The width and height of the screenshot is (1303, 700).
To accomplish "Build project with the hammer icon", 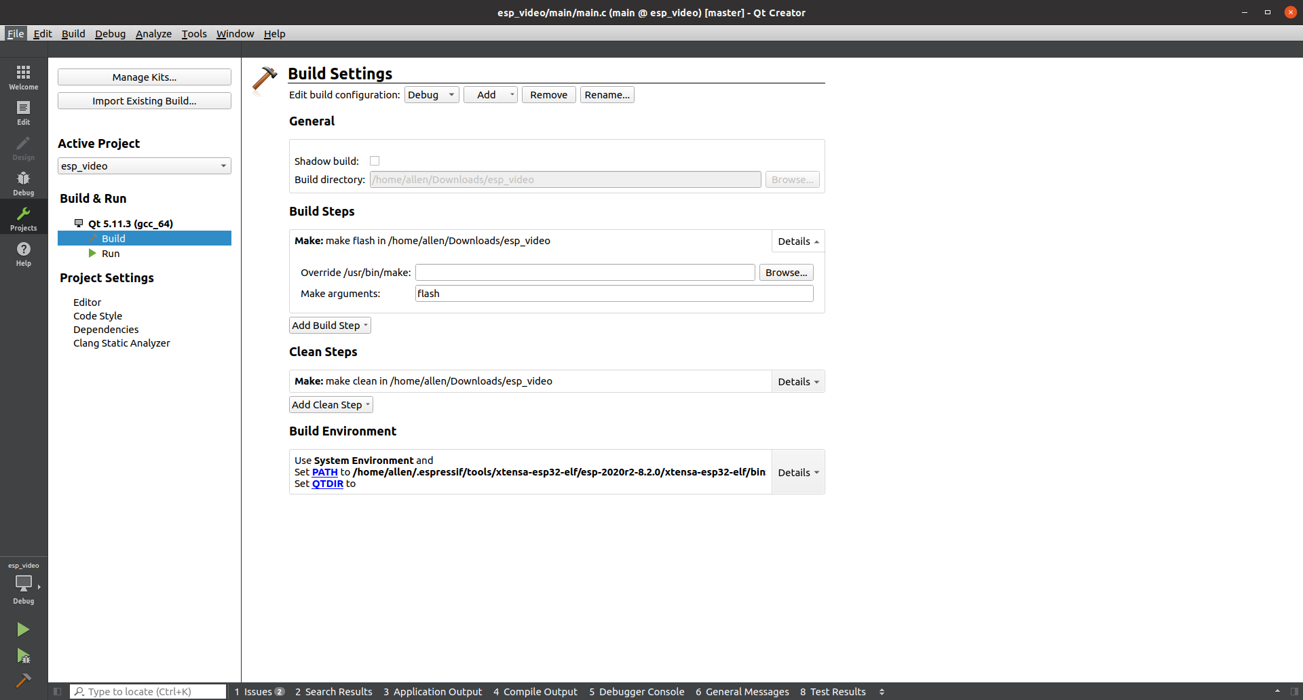I will (23, 680).
